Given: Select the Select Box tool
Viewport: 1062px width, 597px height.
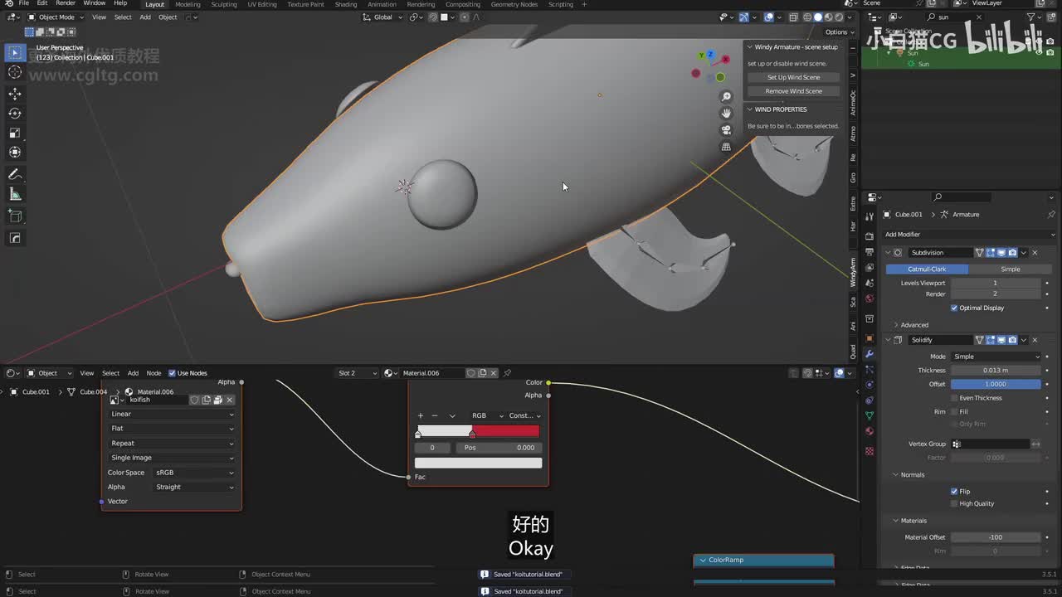Looking at the screenshot, I should tap(15, 52).
